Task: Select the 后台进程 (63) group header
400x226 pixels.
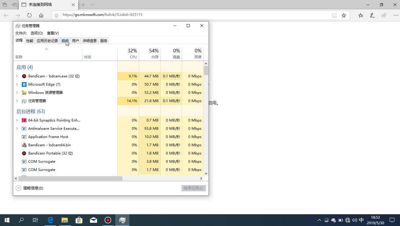Action: coord(31,112)
